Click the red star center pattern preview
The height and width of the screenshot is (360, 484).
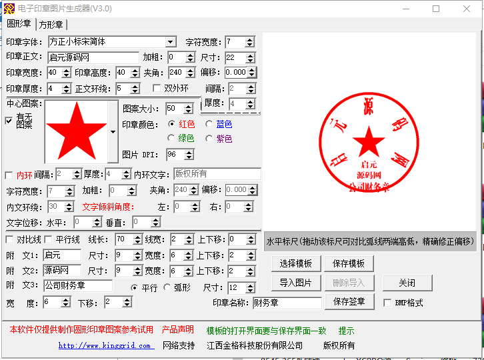point(76,131)
